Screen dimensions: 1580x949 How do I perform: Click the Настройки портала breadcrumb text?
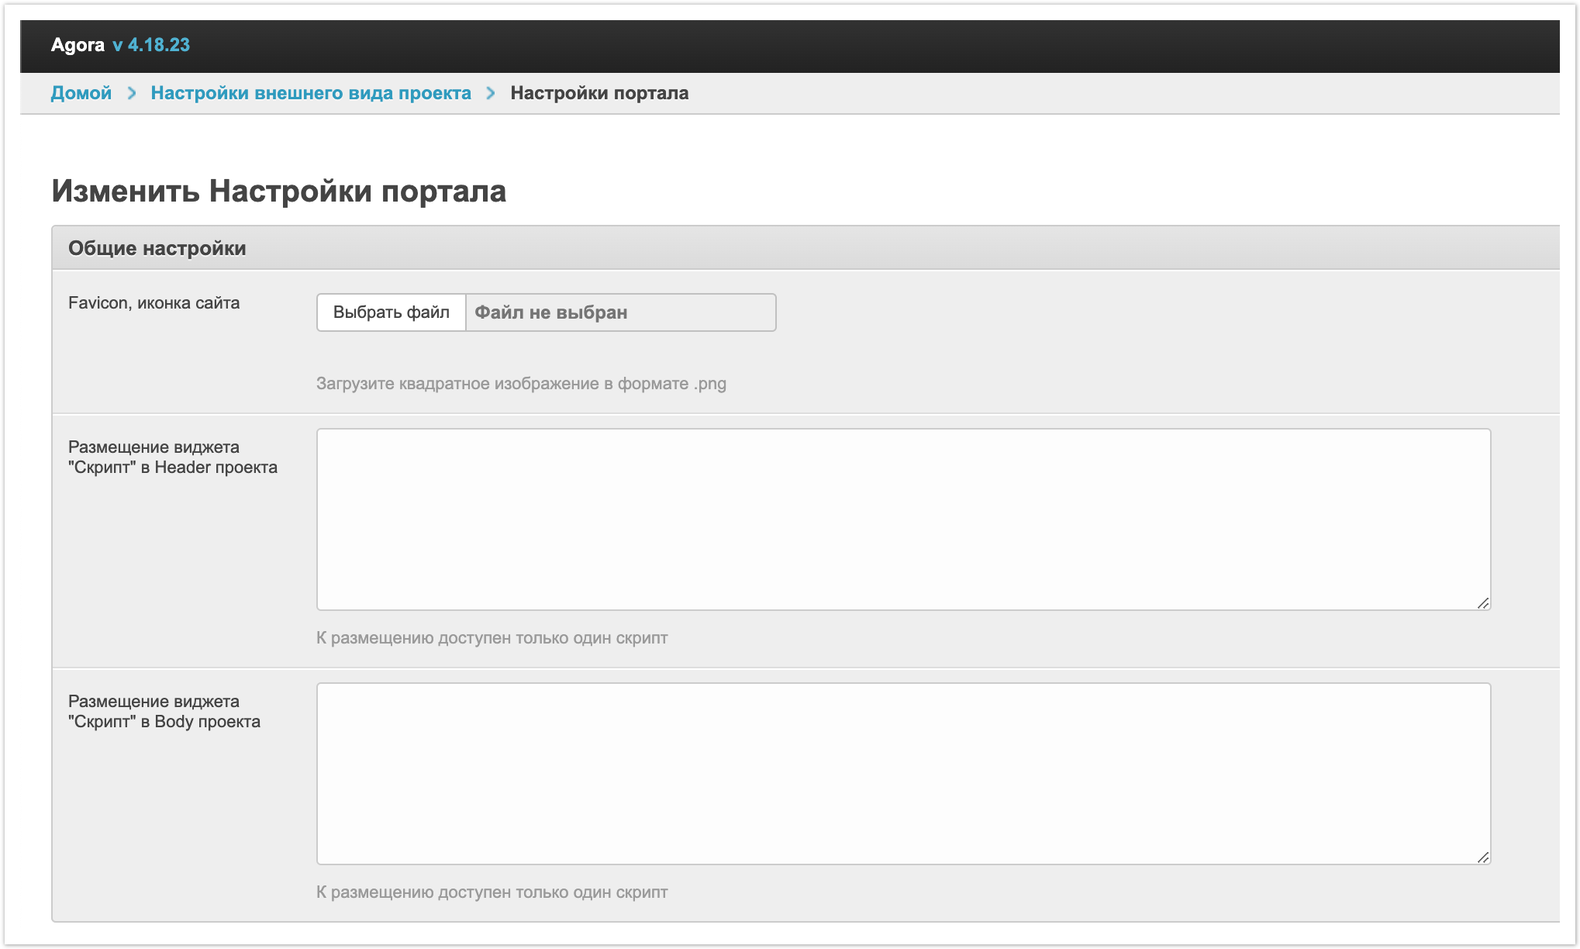[x=599, y=93]
